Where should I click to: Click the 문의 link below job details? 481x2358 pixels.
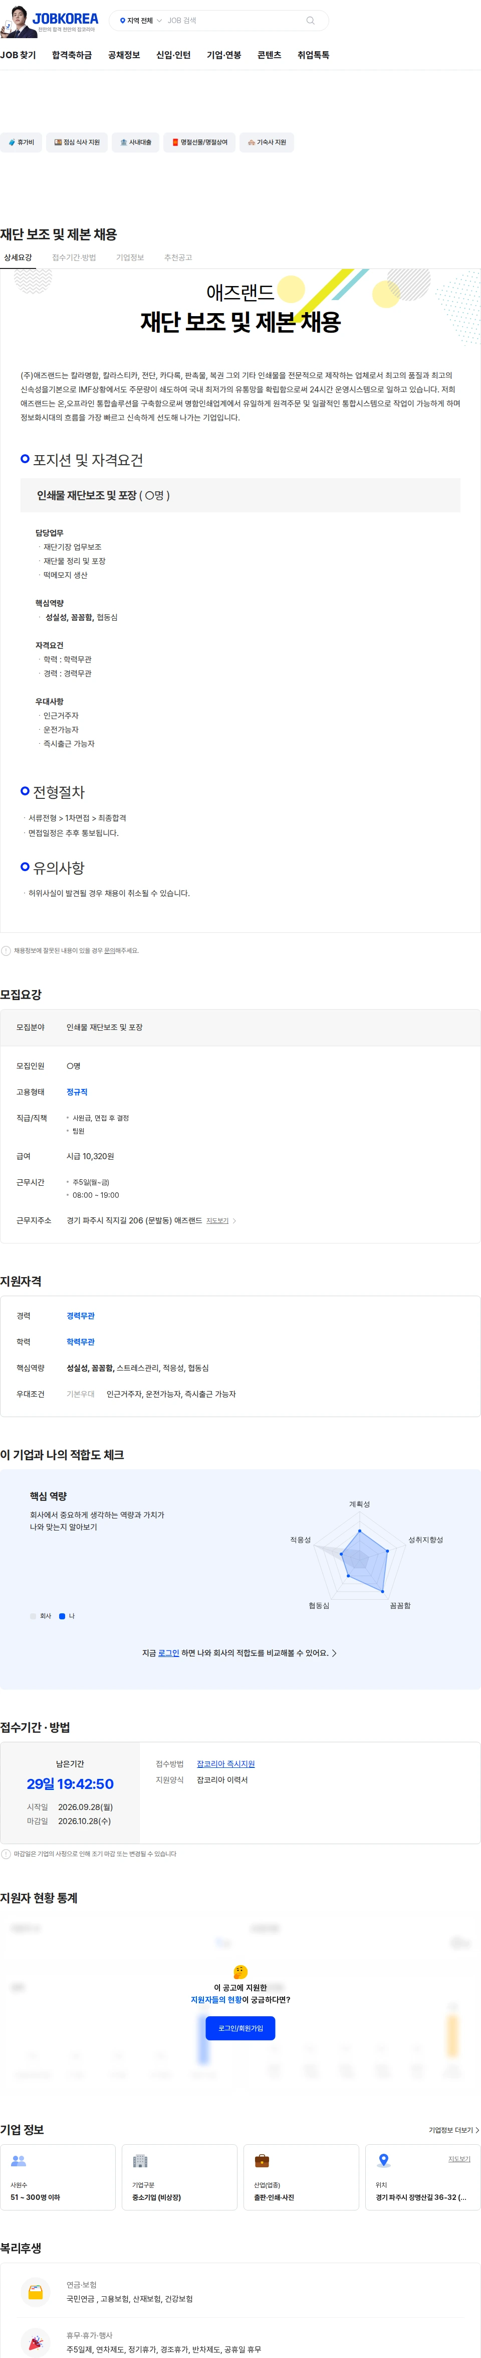point(110,951)
